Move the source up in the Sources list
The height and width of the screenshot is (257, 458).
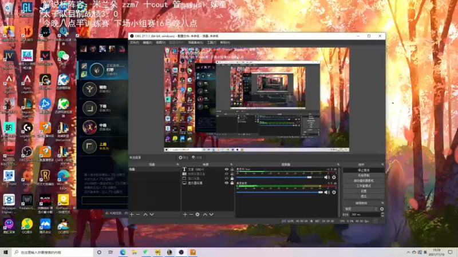pos(205,215)
